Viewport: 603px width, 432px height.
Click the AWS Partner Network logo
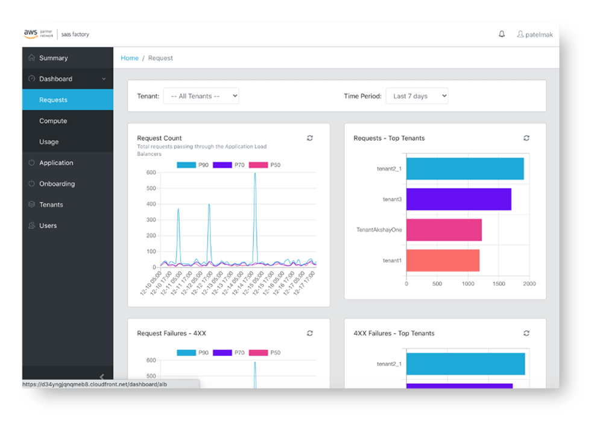(39, 34)
